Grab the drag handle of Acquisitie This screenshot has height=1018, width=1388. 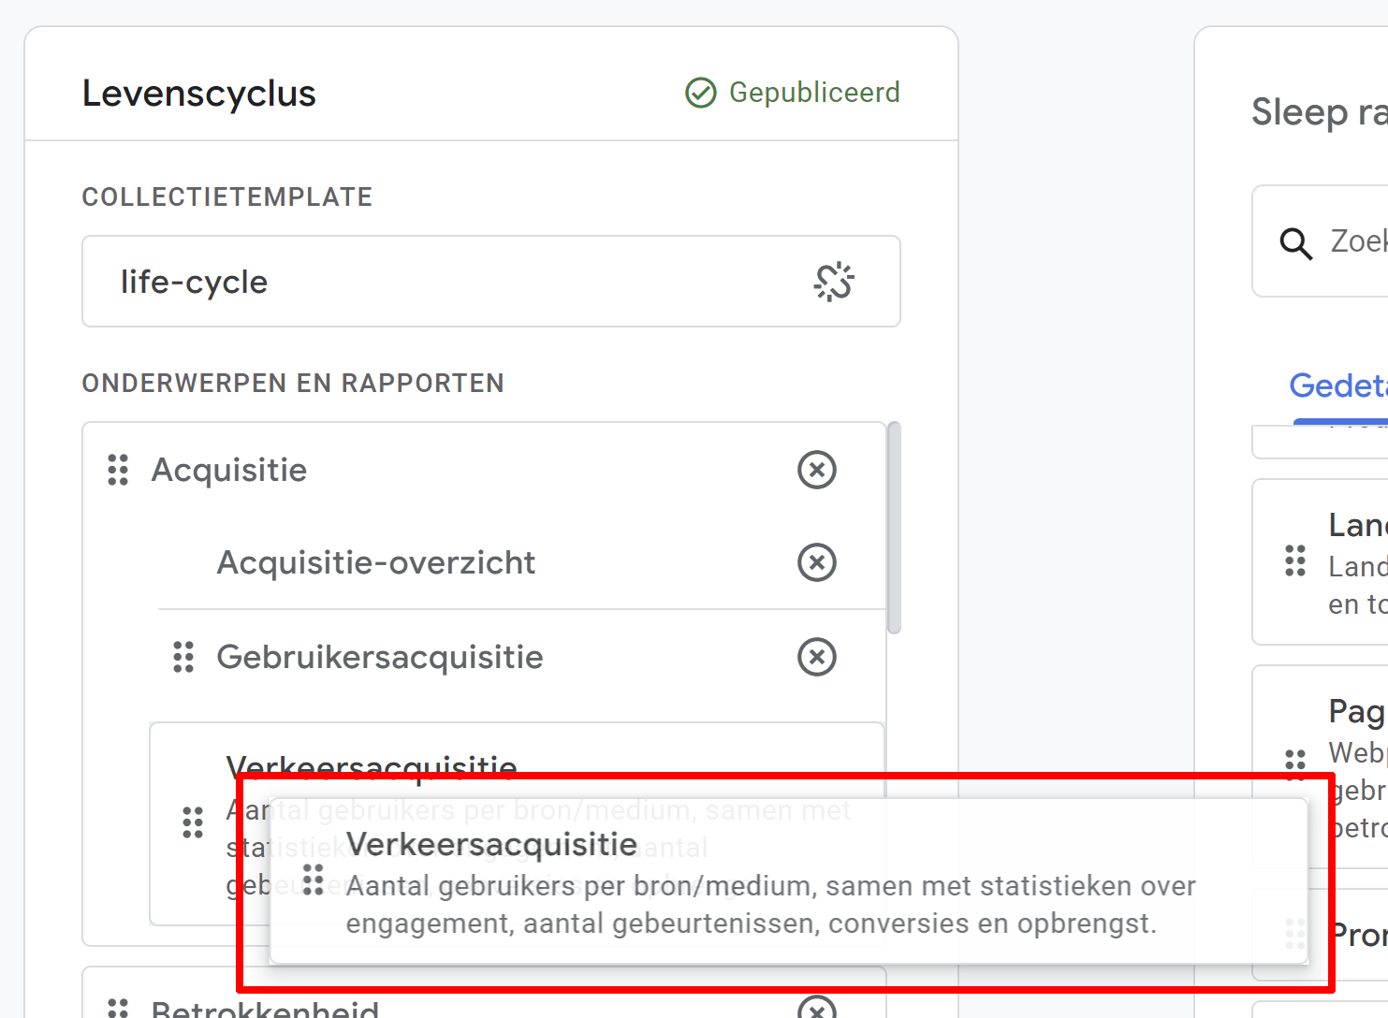point(117,470)
